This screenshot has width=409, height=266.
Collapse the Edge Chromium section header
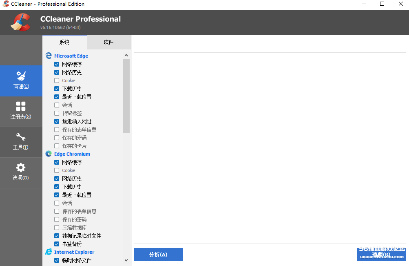coord(72,154)
